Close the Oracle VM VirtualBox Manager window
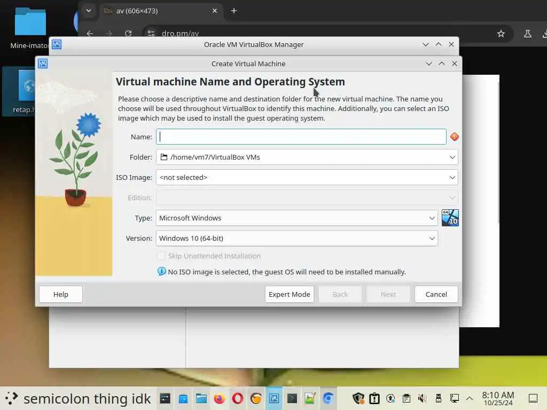Image resolution: width=547 pixels, height=410 pixels. pos(451,44)
